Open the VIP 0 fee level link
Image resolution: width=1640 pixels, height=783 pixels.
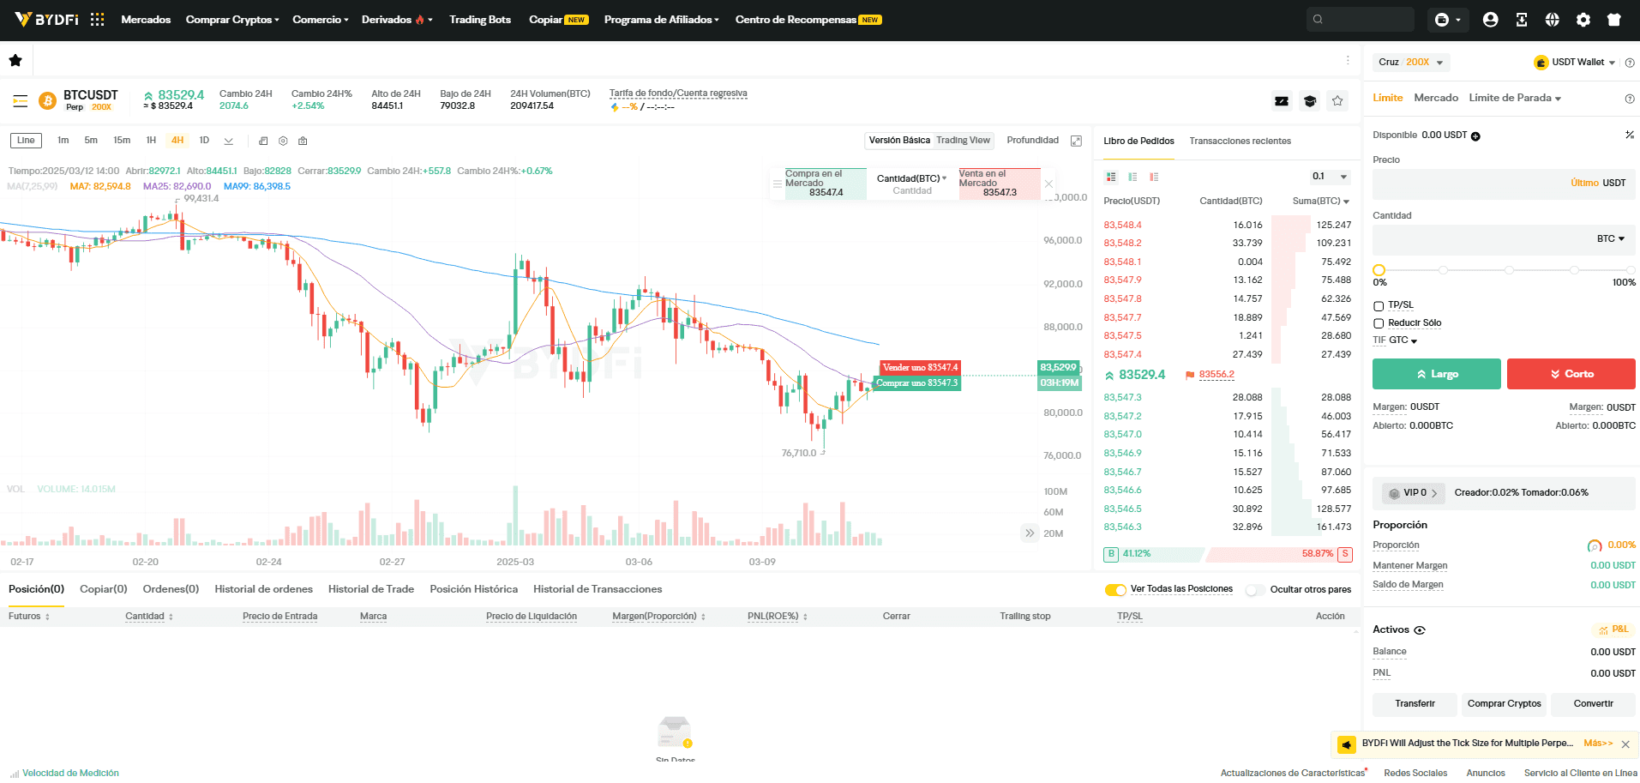[x=1414, y=493]
